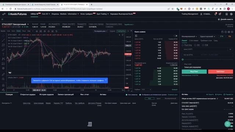Open the Опционы menu item
Screen dimensions: 235x132
pyautogui.click(x=55, y=14)
